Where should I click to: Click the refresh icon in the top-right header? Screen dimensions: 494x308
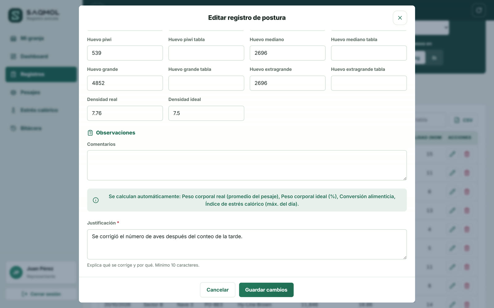479,10
